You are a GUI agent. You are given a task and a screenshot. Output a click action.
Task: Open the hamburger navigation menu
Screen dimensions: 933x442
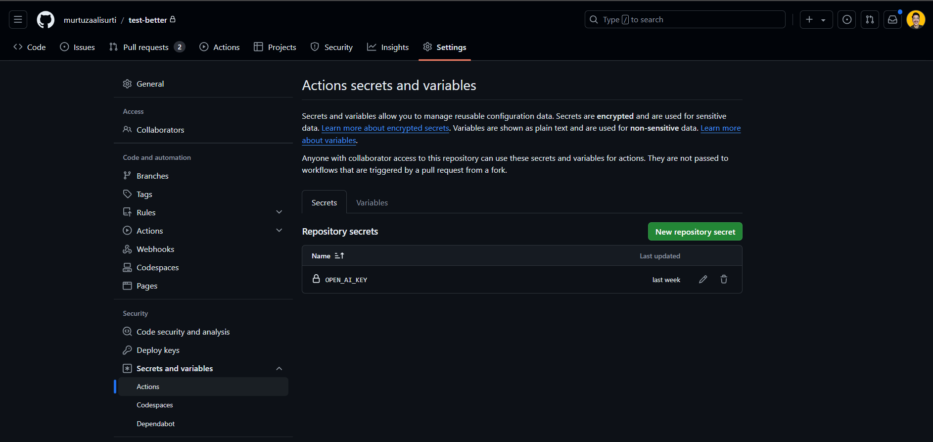[18, 20]
